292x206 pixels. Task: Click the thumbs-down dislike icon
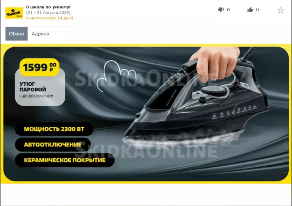pos(221,10)
